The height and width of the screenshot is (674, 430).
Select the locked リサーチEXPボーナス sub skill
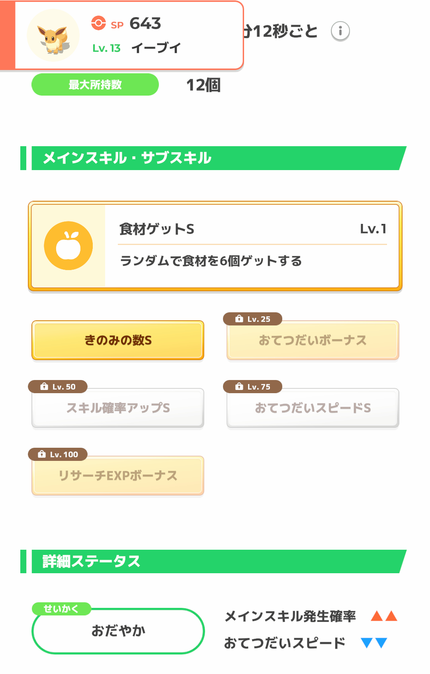[x=118, y=476]
